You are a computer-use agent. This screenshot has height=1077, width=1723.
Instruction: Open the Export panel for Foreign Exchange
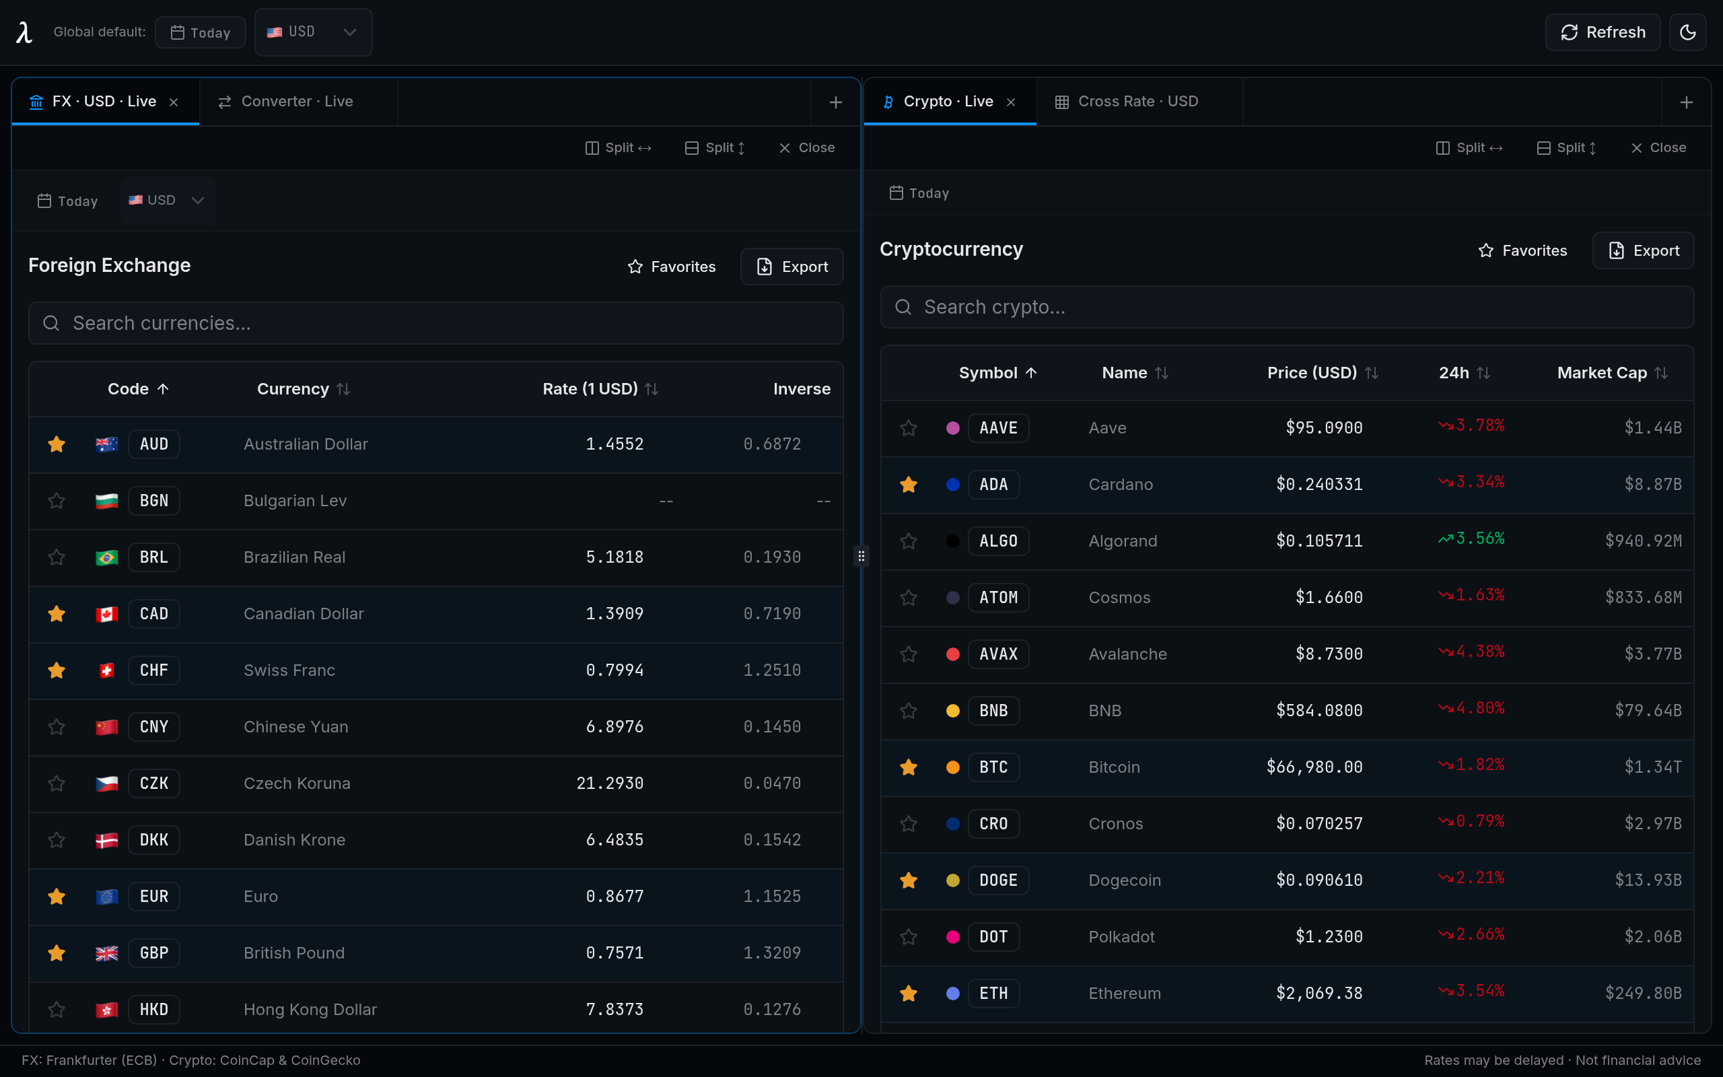pyautogui.click(x=791, y=266)
